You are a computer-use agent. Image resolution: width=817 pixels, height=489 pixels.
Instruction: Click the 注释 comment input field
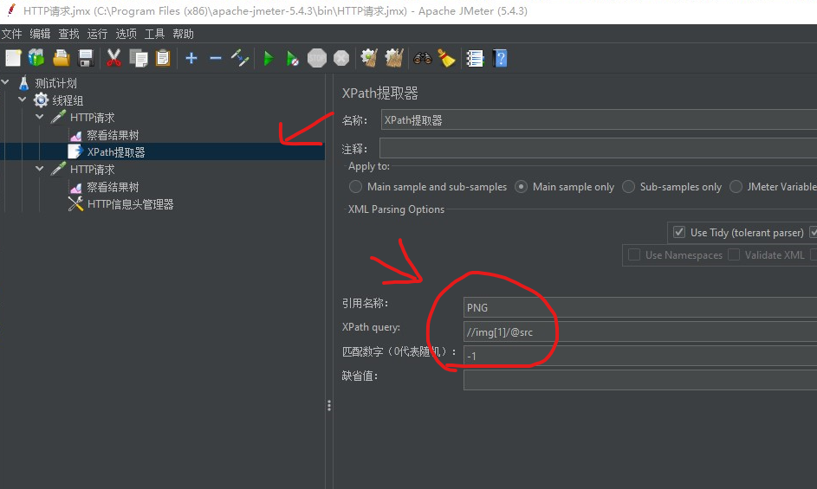[598, 148]
